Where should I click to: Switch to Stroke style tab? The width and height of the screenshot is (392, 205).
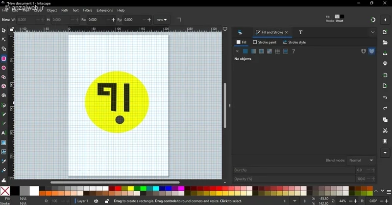coord(294,42)
